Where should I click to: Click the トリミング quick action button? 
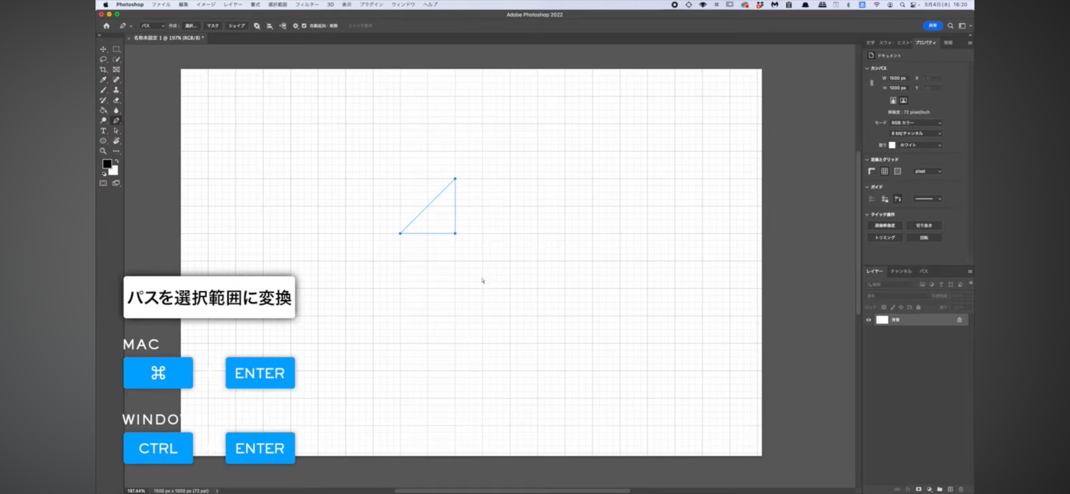[x=885, y=238]
